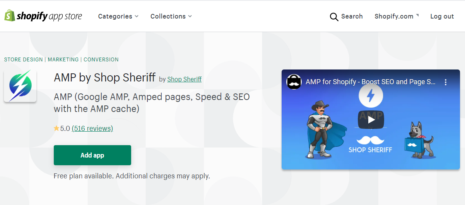Click Log out in the header
The image size is (465, 205).
442,16
